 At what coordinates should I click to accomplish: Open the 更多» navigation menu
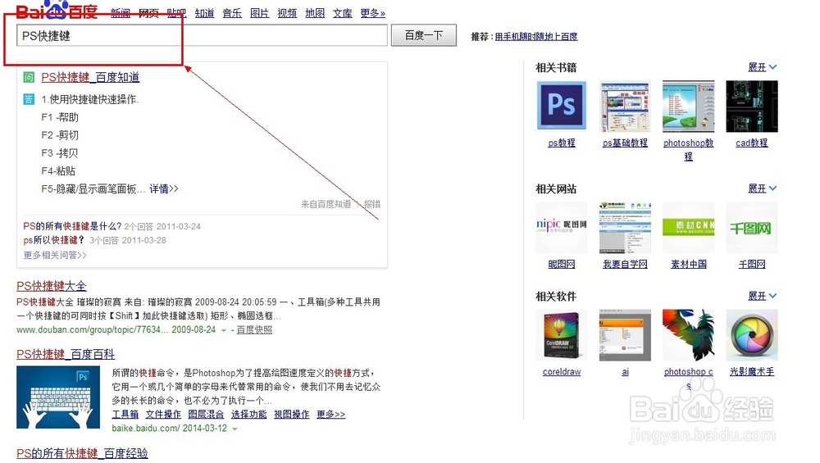tap(373, 13)
